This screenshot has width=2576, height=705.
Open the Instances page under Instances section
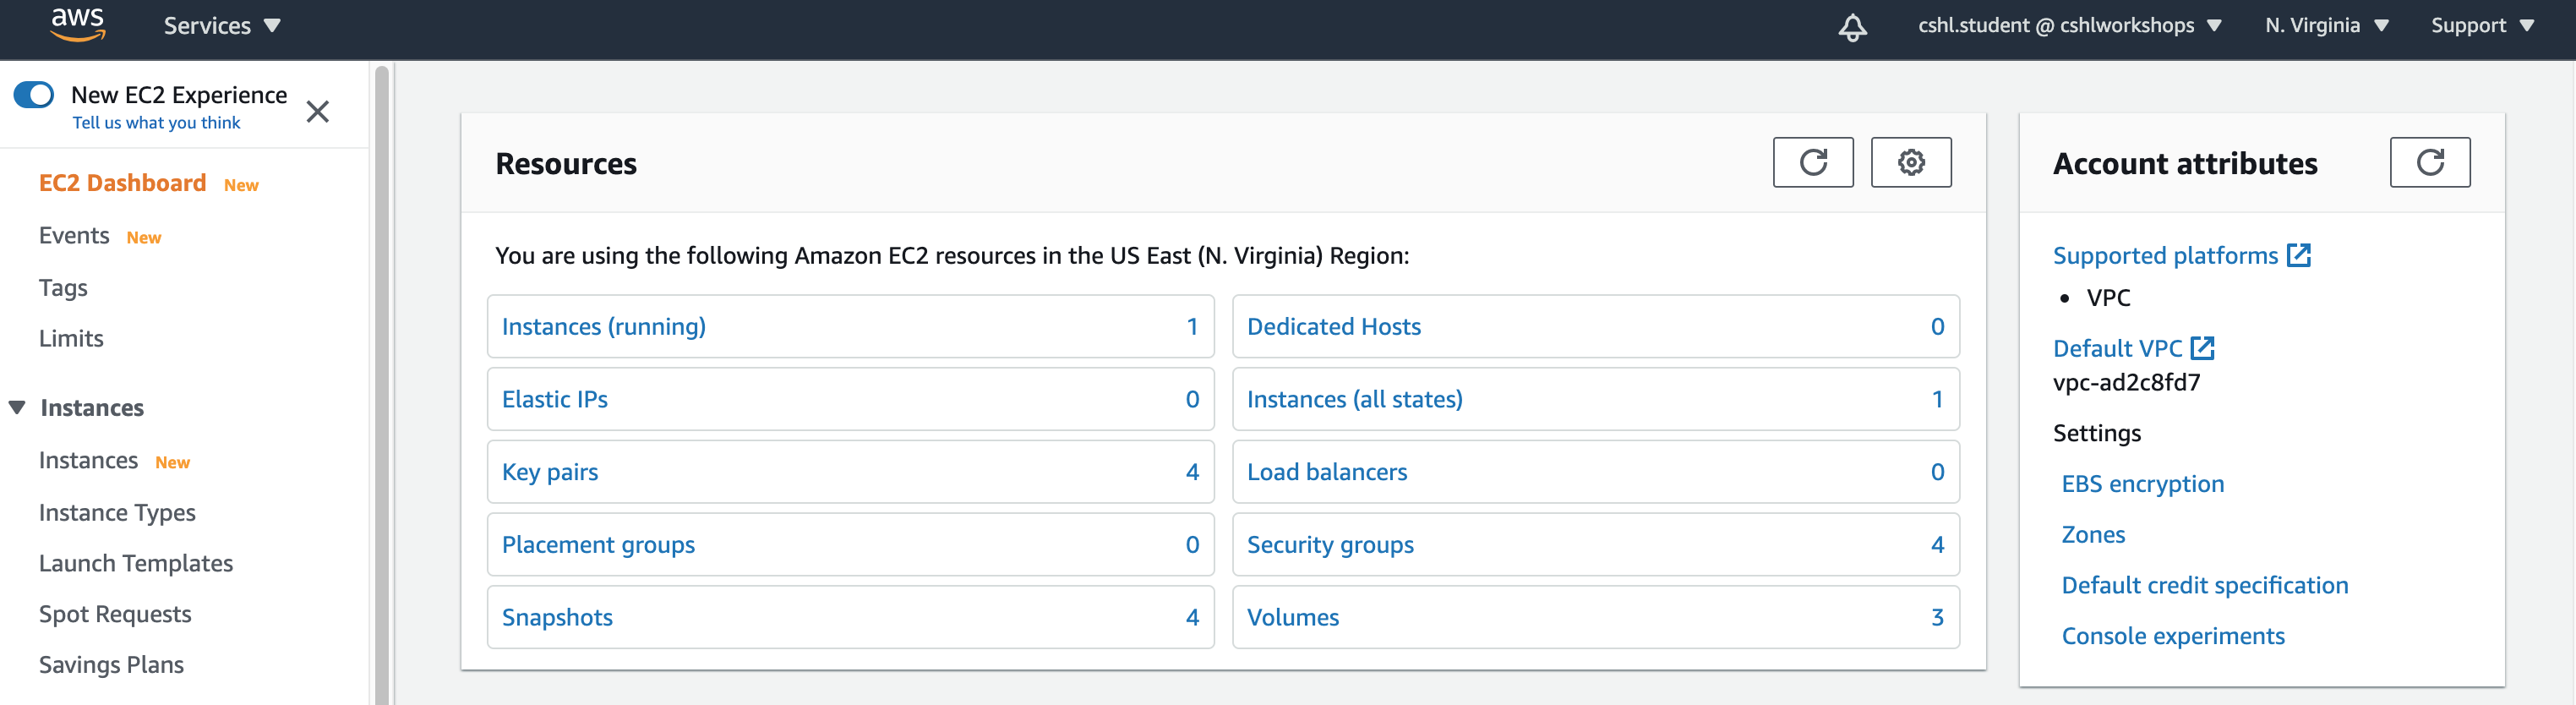click(88, 460)
